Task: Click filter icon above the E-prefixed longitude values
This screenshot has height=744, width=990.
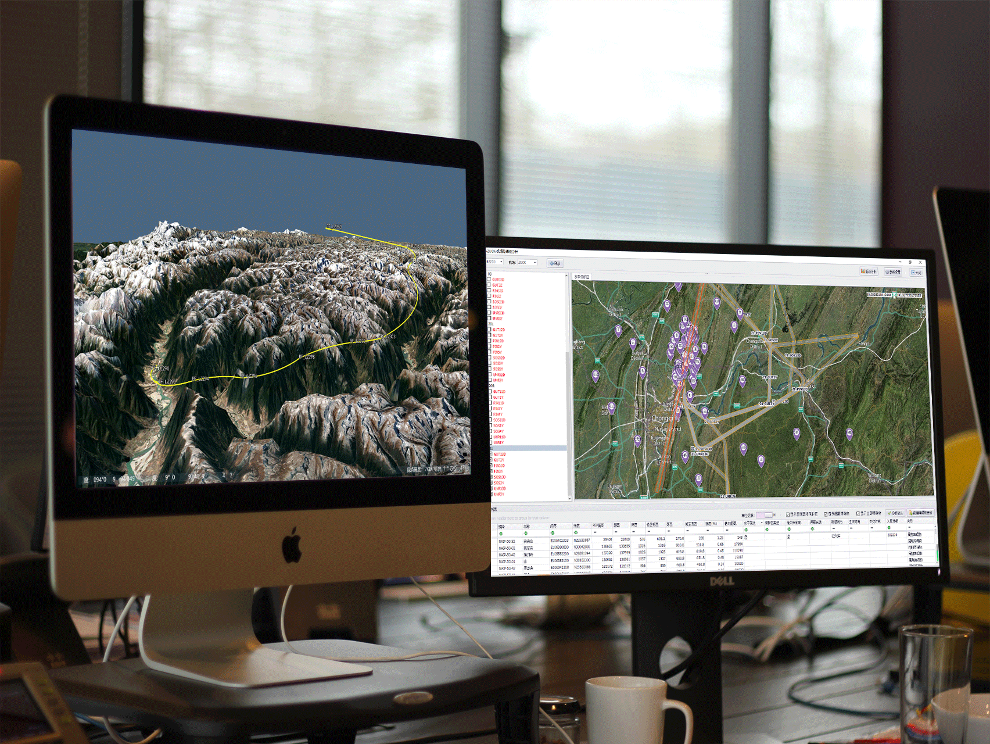Action: [553, 533]
